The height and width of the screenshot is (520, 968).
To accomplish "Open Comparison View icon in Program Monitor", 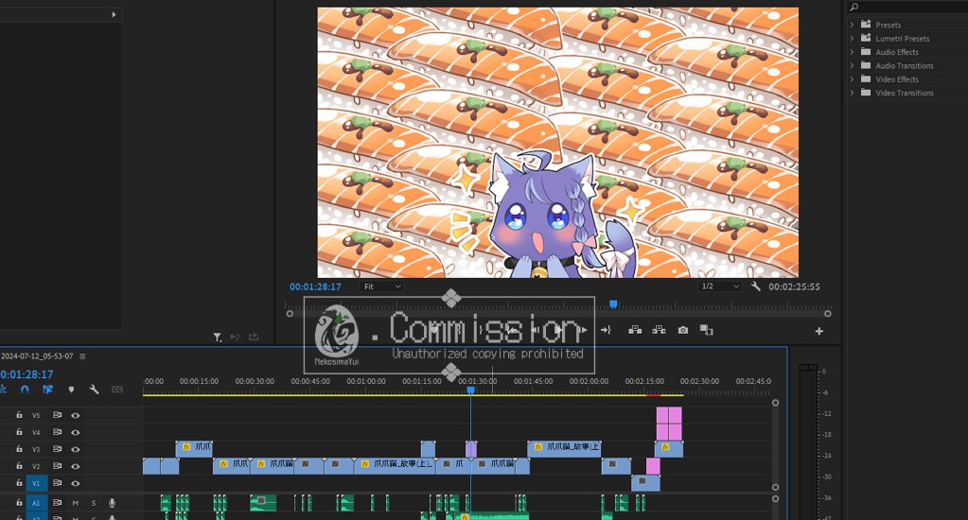I will (706, 330).
